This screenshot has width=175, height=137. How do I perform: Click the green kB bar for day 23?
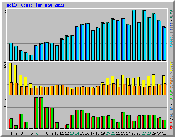point(124,121)
